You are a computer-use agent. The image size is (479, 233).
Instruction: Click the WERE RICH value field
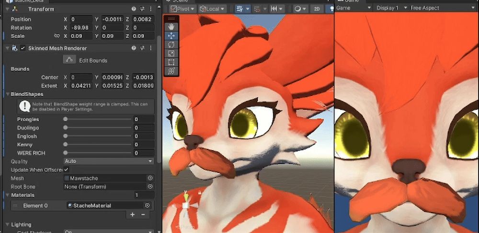[x=143, y=153]
